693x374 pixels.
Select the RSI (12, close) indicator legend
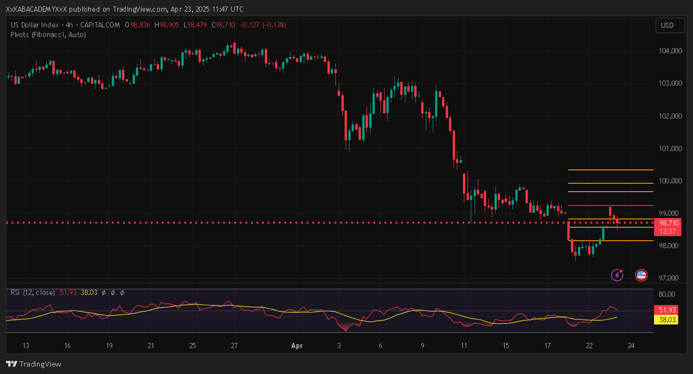tap(32, 293)
